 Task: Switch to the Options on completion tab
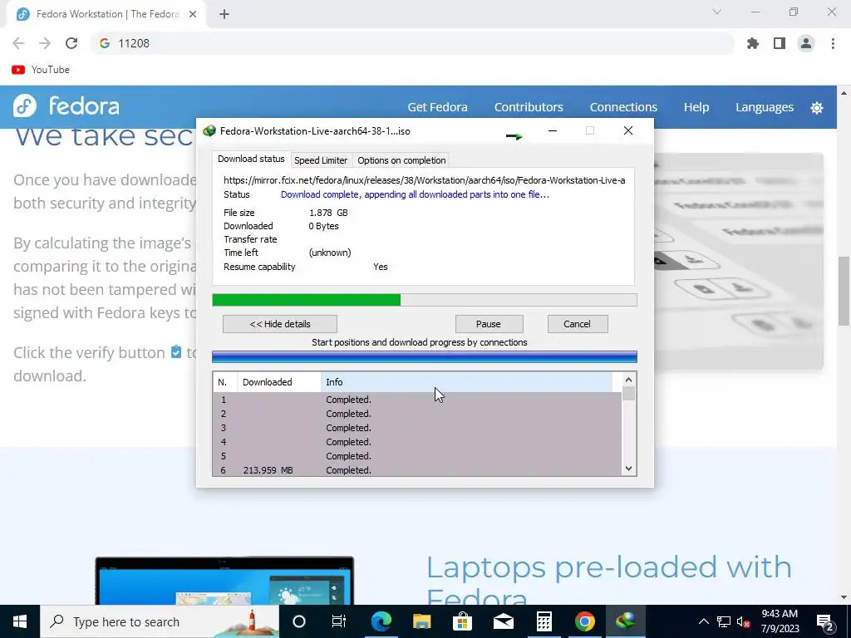[x=401, y=160]
